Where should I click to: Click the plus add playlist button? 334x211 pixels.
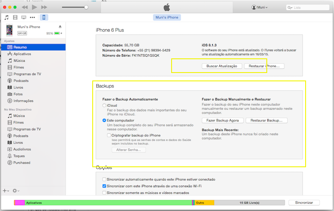(x=5, y=191)
